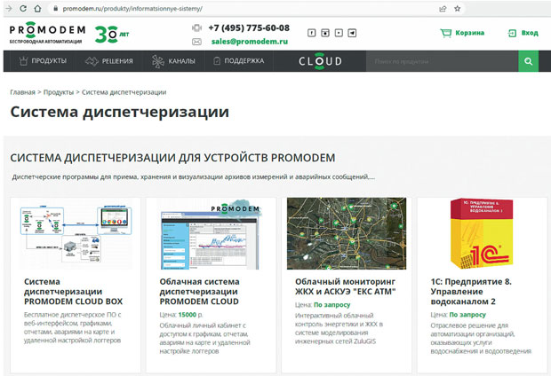This screenshot has height=376, width=551.
Task: Call the +7 (495) 775-60-08 number
Action: pos(249,28)
